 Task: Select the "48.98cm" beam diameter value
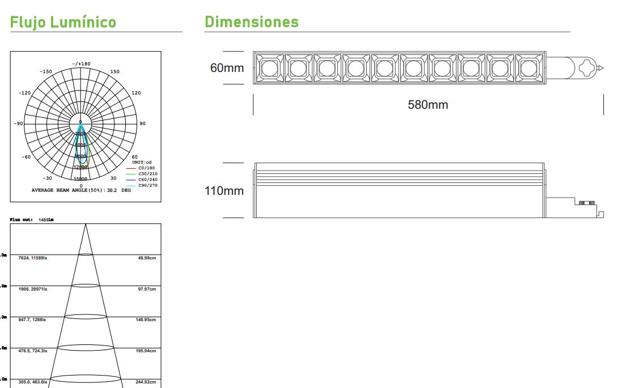click(147, 258)
